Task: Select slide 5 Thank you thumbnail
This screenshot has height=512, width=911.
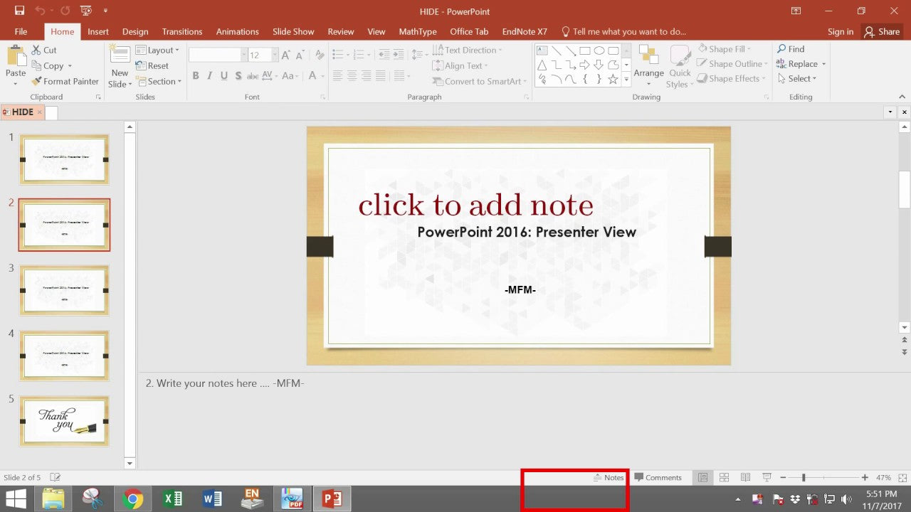Action: point(64,421)
